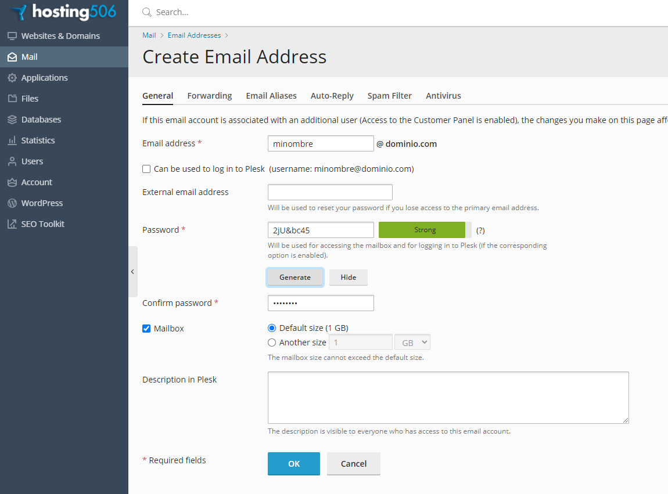This screenshot has height=494, width=668.
Task: Collapse the left sidebar with the chevron
Action: click(132, 271)
